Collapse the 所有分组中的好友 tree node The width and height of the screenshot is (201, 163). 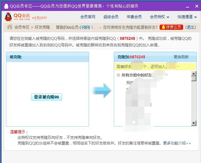pos(118,75)
